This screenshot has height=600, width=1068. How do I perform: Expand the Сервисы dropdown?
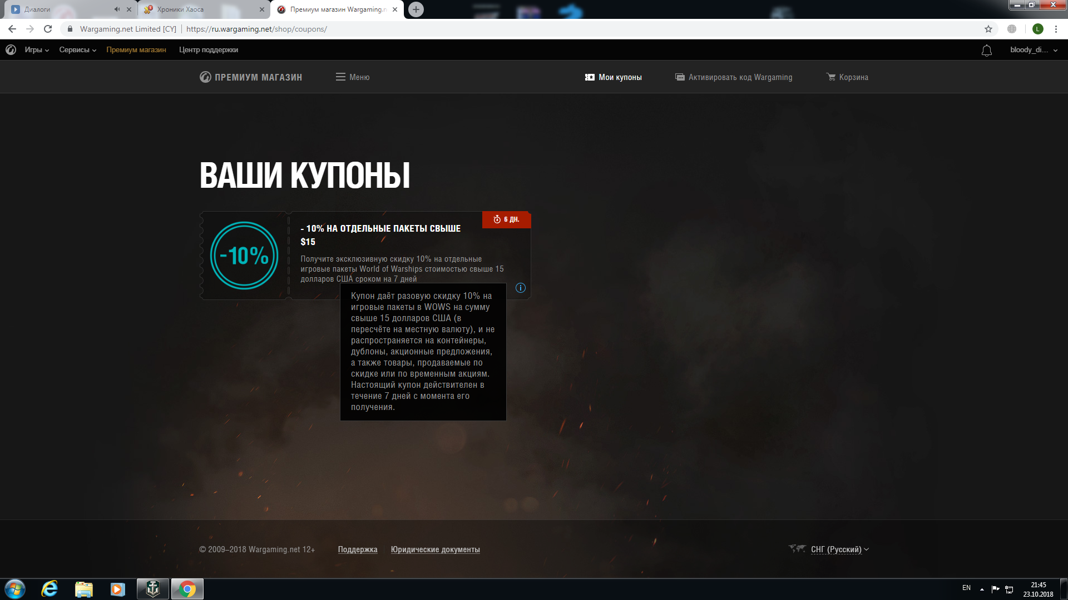click(x=78, y=50)
